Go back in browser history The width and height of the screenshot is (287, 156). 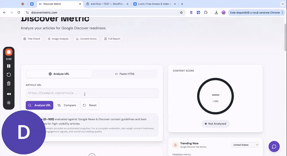point(4,12)
